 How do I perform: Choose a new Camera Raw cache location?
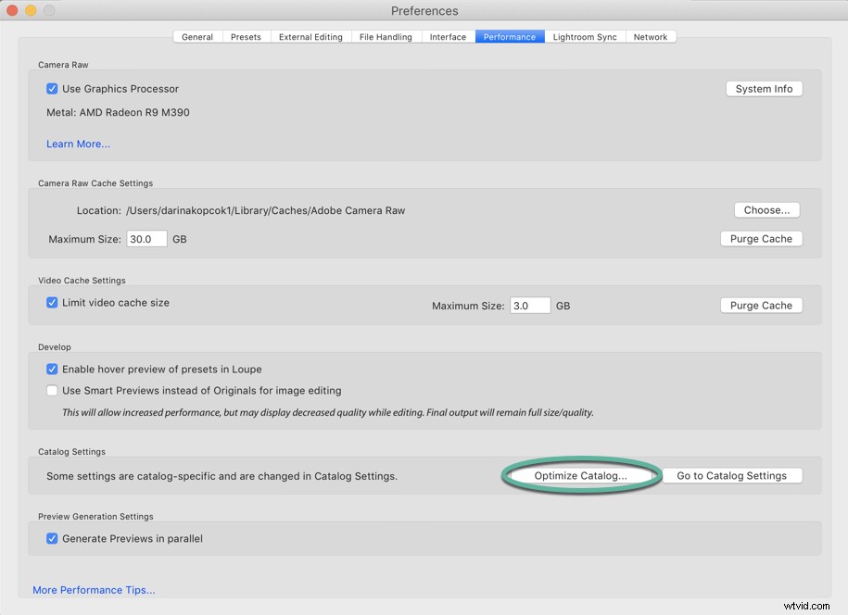pyautogui.click(x=766, y=209)
